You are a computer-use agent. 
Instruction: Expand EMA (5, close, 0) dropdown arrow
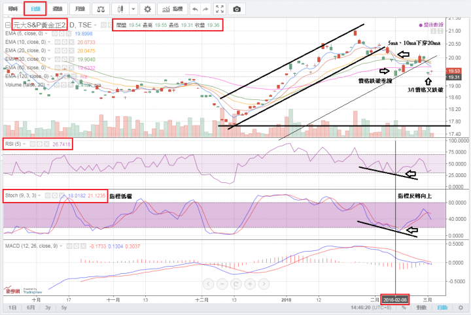pos(46,33)
